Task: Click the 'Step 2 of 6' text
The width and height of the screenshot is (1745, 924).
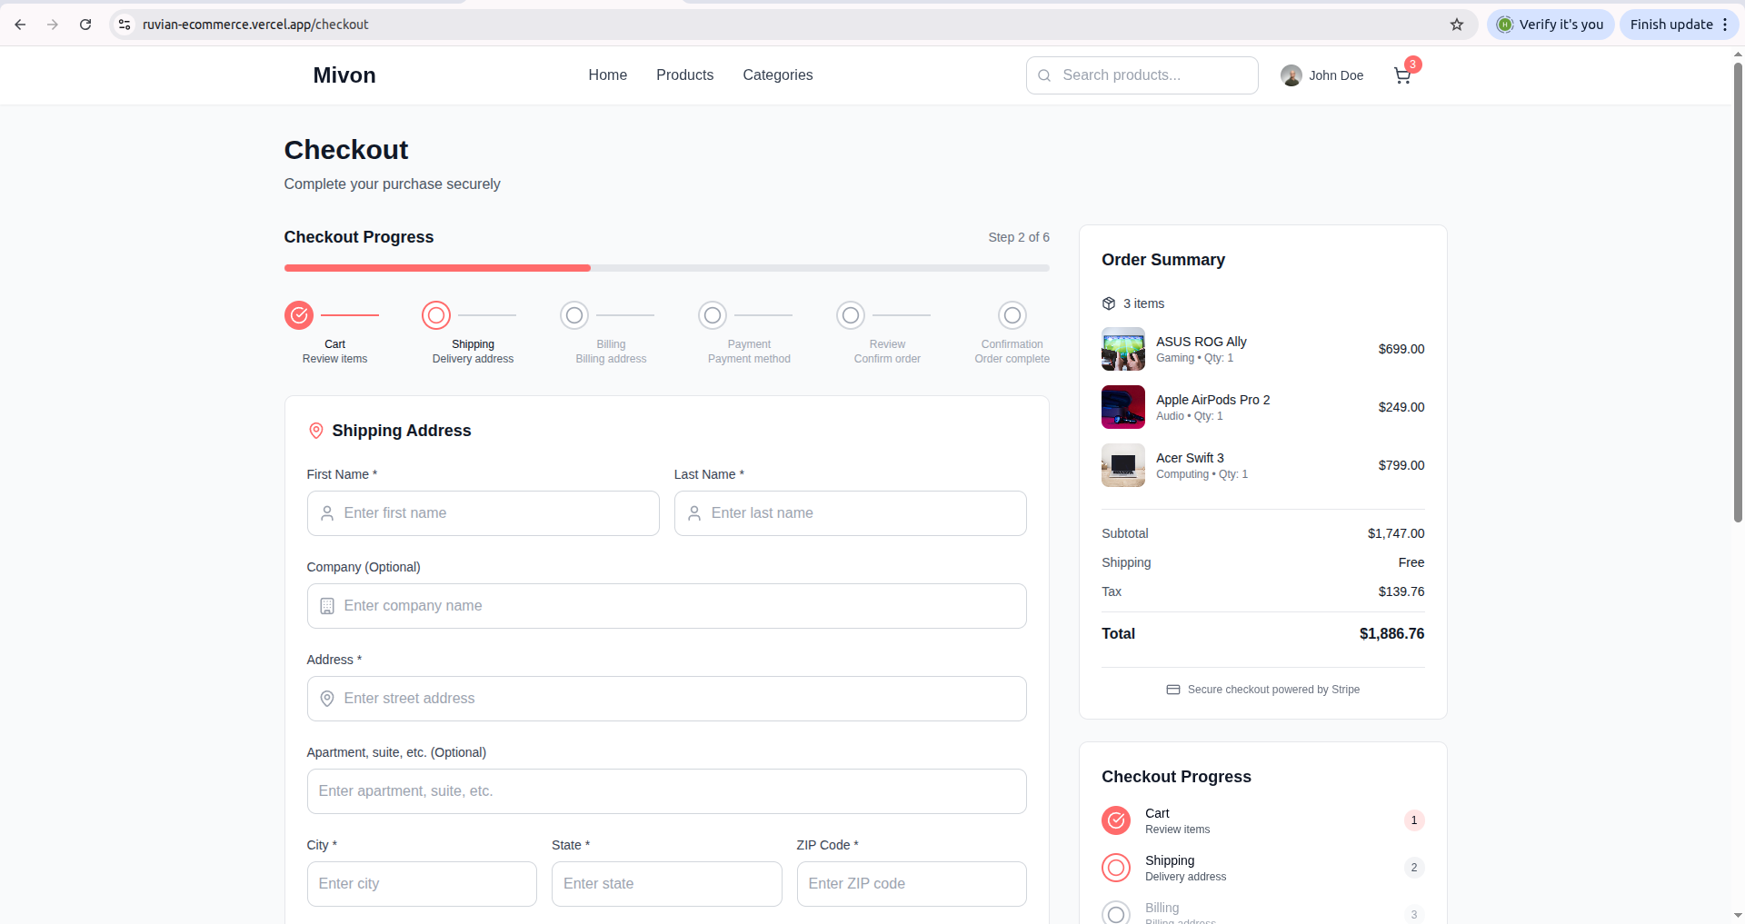Action: pos(1019,237)
